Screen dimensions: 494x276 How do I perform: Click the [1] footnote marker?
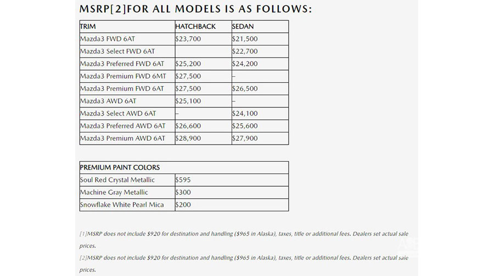pos(83,234)
